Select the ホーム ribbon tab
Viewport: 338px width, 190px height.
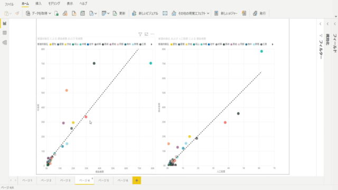[25, 4]
